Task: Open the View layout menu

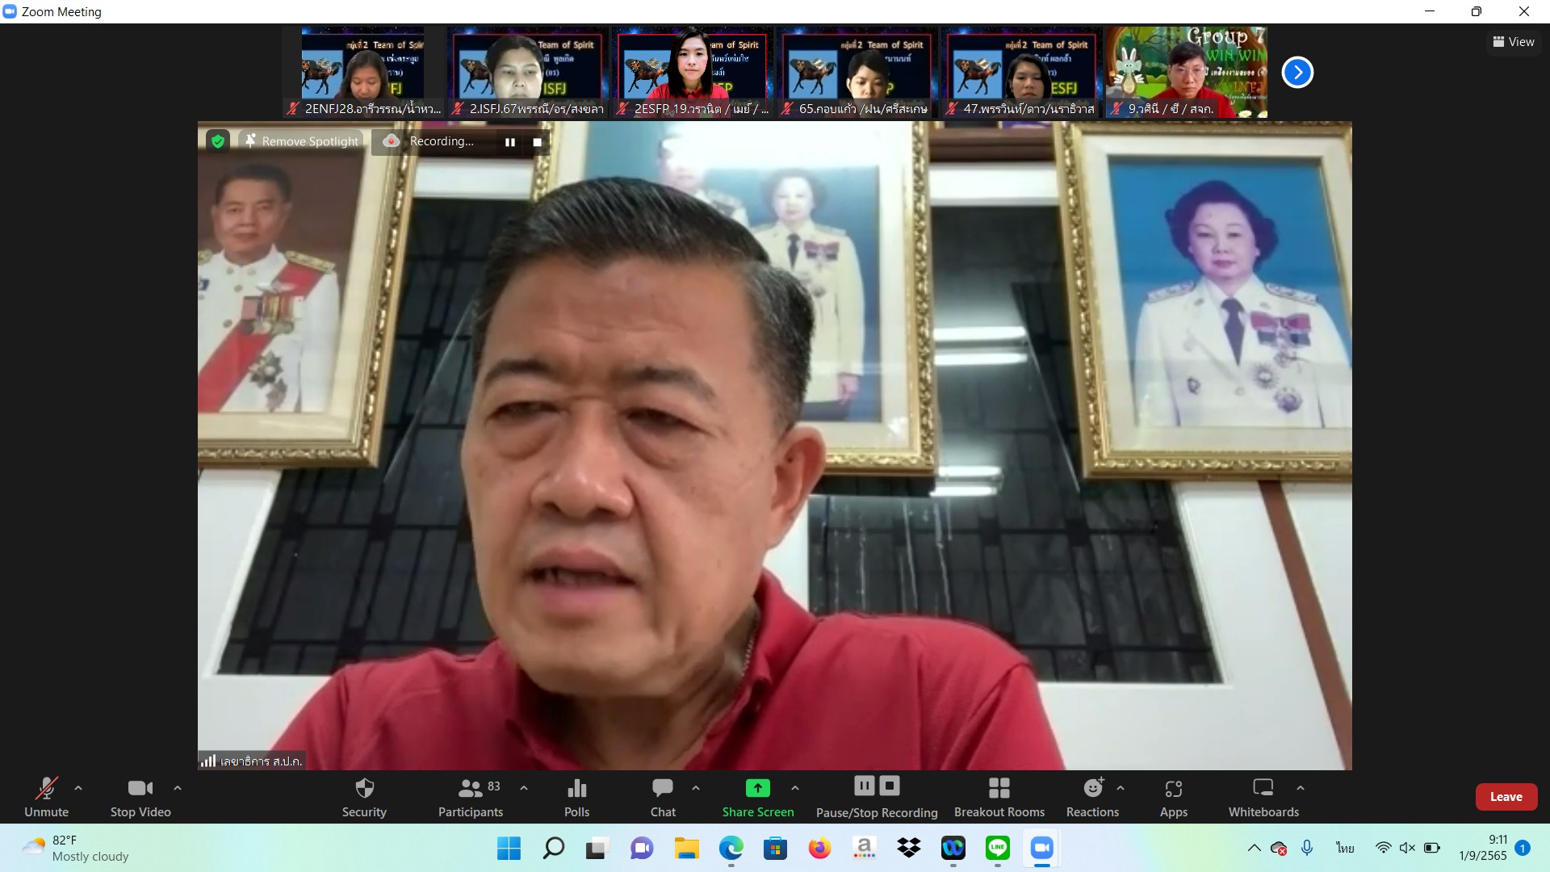Action: click(1514, 42)
